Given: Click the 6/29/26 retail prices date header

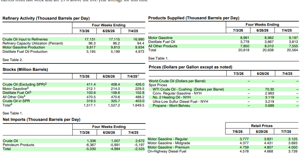Looking at the screenshot, I should (x=262, y=132).
